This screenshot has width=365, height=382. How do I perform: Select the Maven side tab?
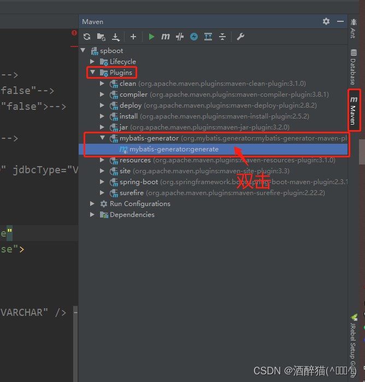pyautogui.click(x=354, y=110)
